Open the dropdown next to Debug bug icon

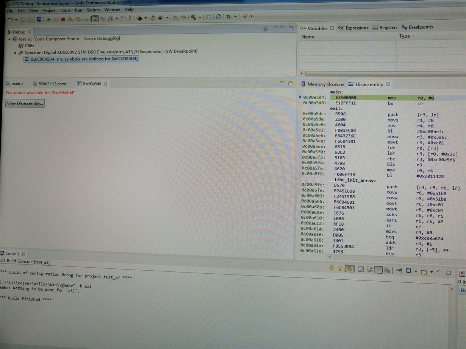(x=235, y=17)
